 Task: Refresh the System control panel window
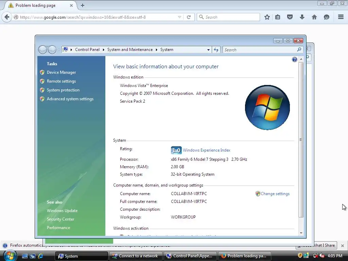coord(216,50)
